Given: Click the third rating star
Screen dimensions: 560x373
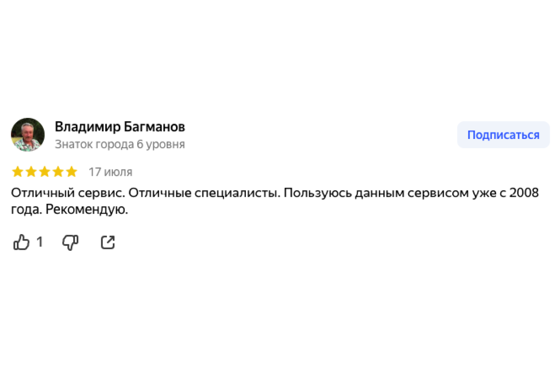Looking at the screenshot, I should tap(45, 172).
